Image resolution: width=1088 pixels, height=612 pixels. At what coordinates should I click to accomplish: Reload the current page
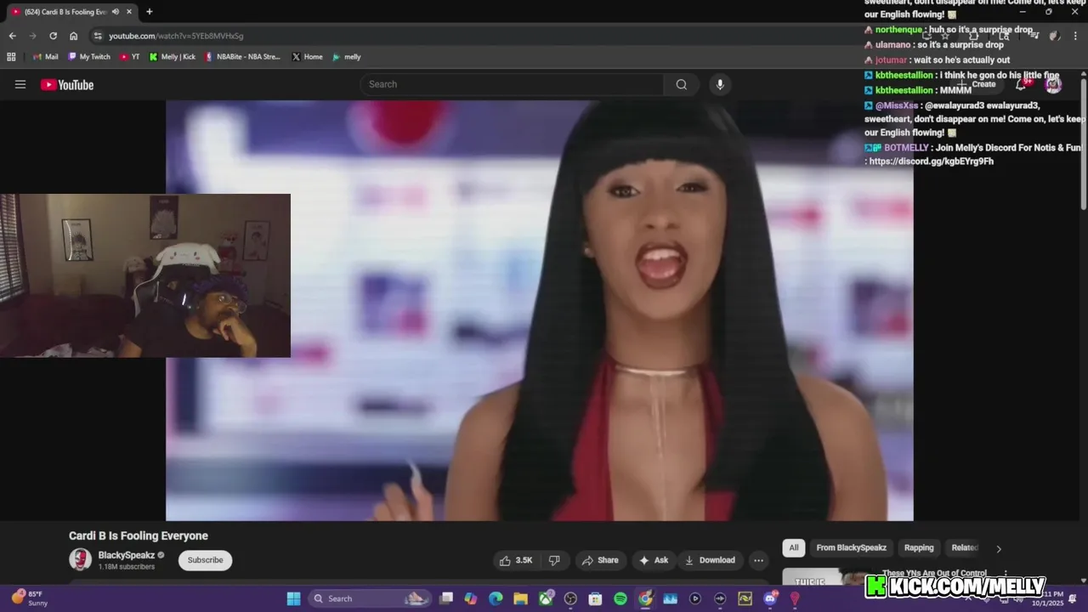click(x=53, y=36)
